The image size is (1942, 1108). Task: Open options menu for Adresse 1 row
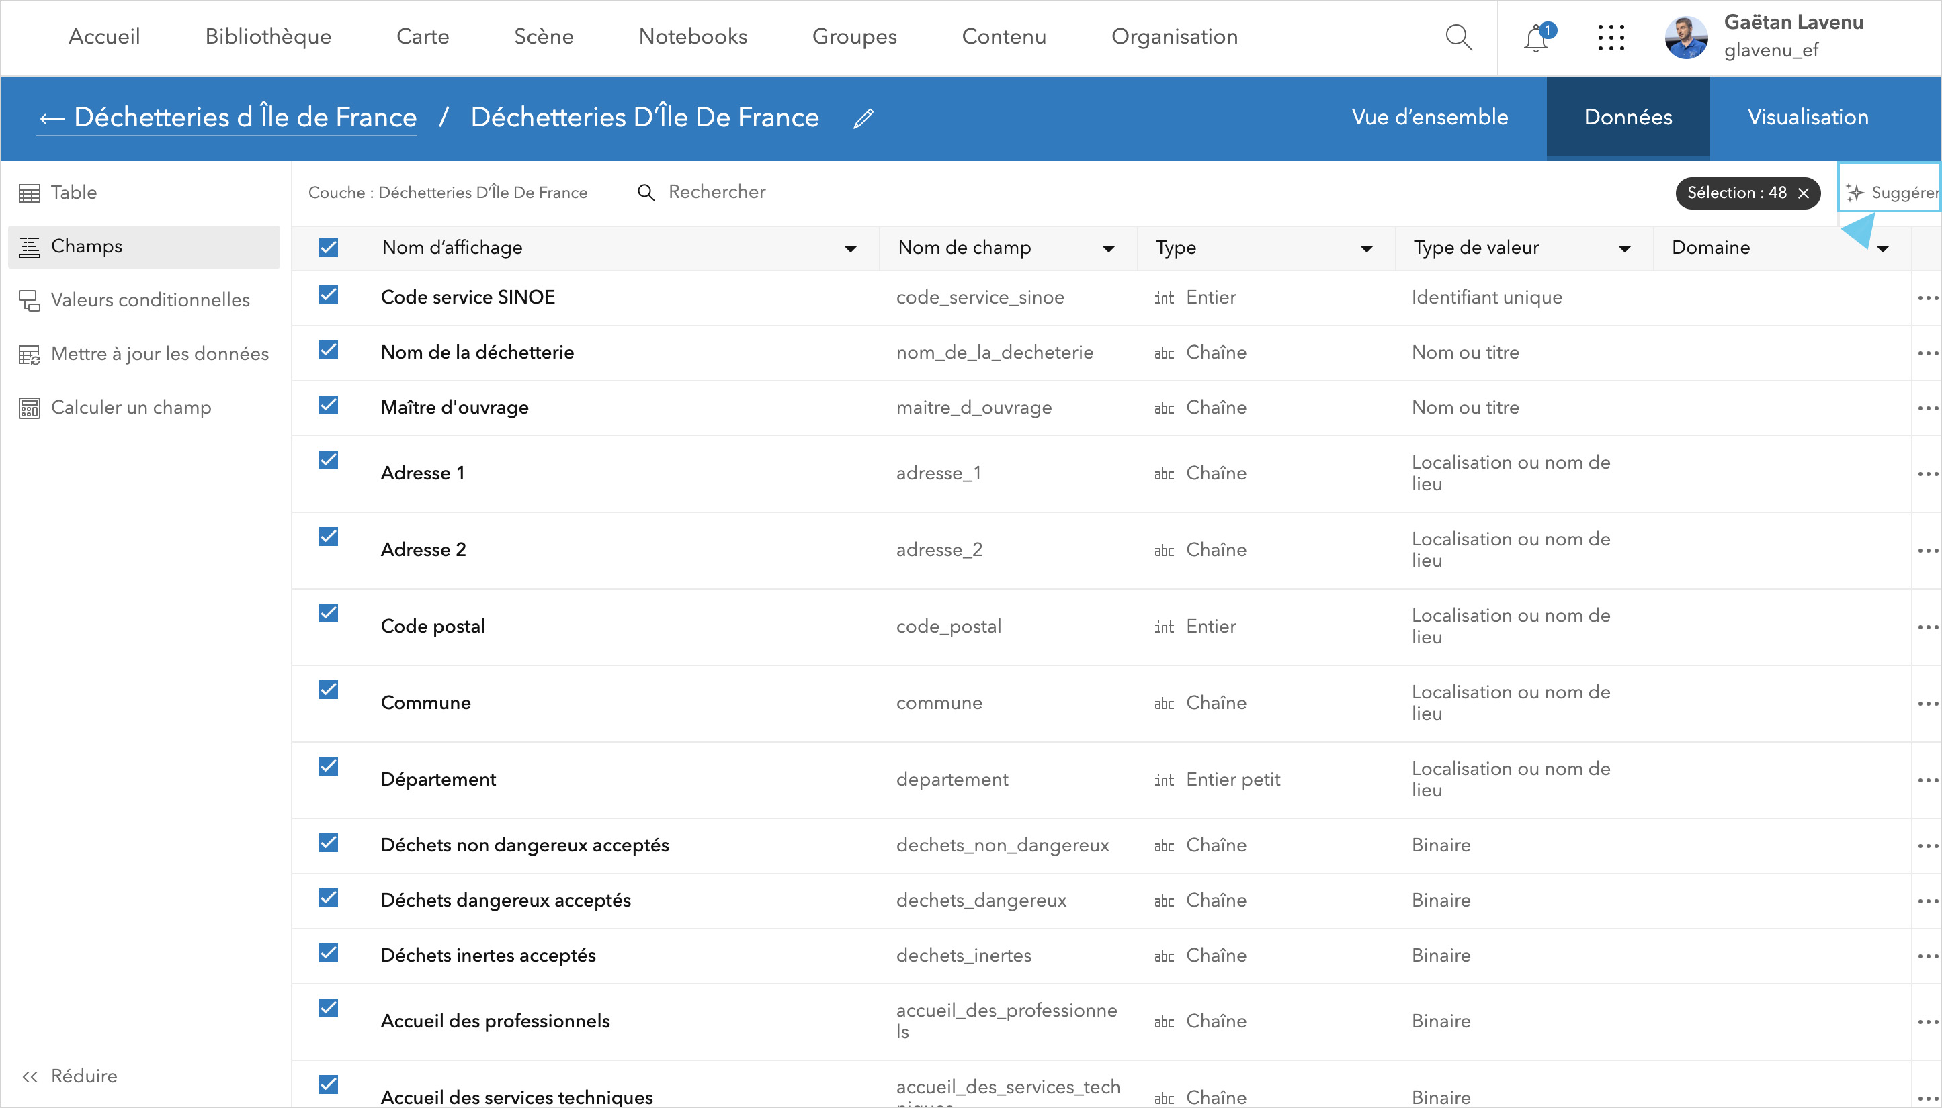1927,473
